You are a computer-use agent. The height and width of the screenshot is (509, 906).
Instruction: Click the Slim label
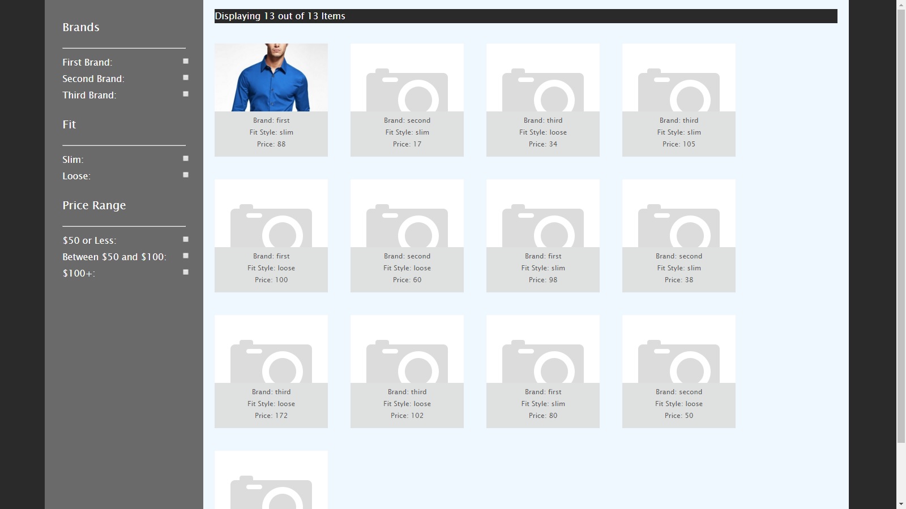(x=73, y=159)
